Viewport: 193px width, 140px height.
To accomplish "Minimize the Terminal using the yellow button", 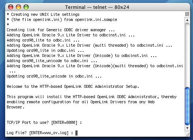I will [18, 7].
